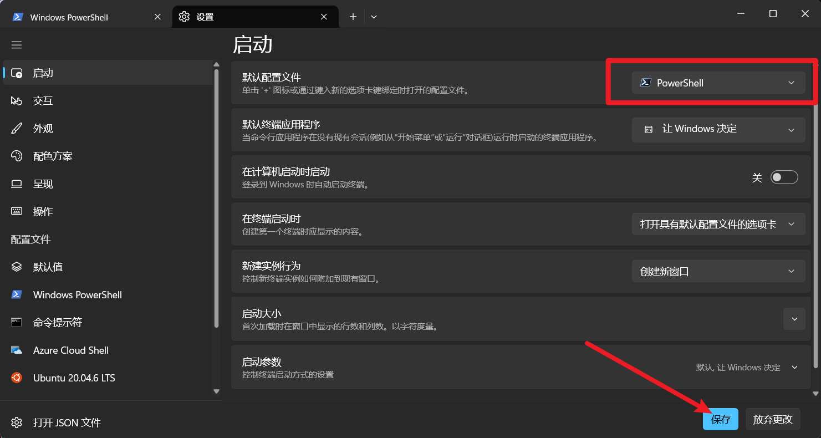821x438 pixels.
Task: Select 外观 in the sidebar
Action: [x=108, y=129]
